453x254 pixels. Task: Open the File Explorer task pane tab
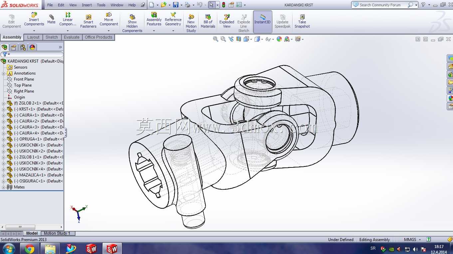(x=450, y=82)
